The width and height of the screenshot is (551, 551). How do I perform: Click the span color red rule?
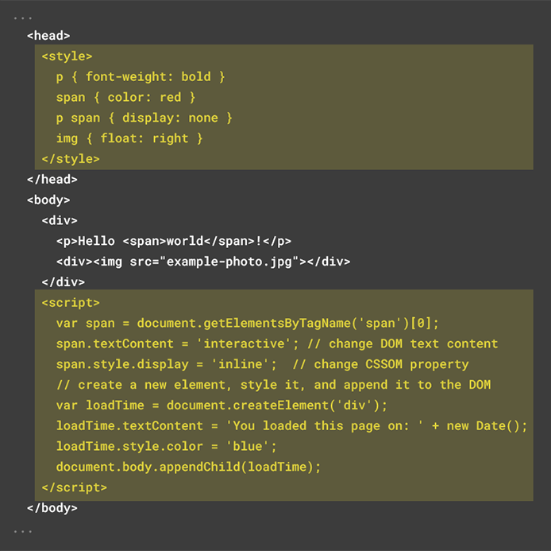tap(125, 98)
